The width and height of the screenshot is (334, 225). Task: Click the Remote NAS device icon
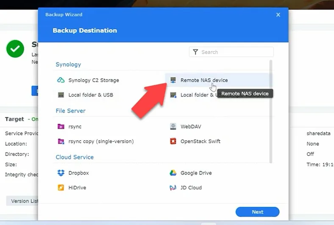(173, 80)
